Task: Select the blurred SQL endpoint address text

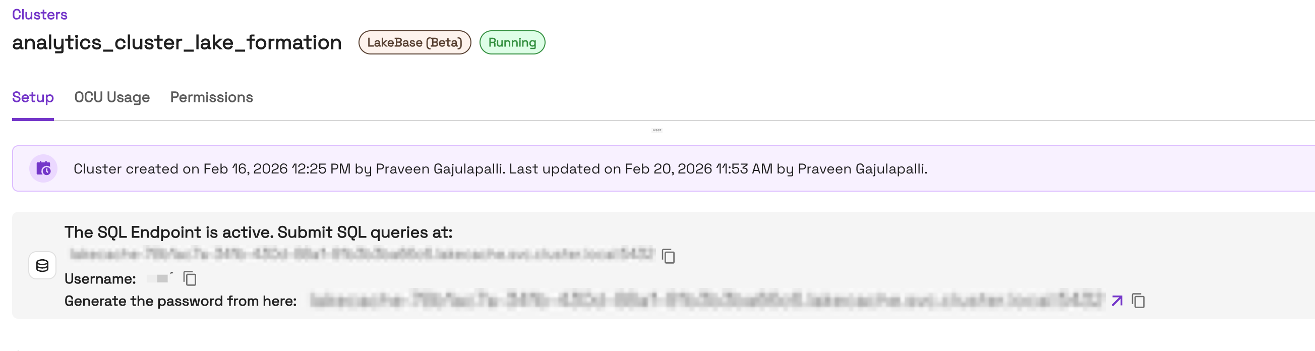Action: [362, 253]
